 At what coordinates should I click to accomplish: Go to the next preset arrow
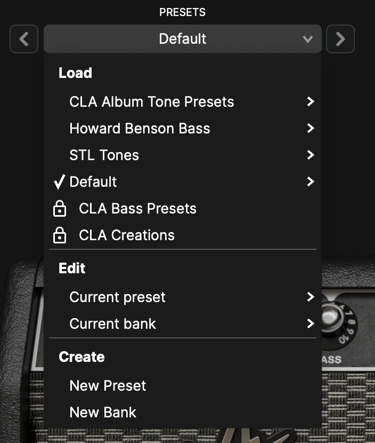(x=340, y=39)
